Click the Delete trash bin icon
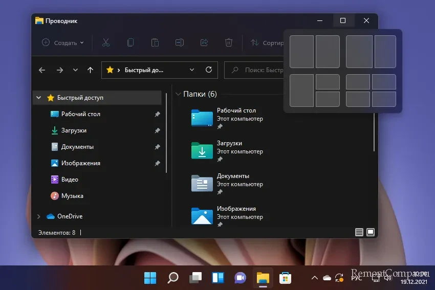This screenshot has height=290, width=435. click(x=229, y=43)
